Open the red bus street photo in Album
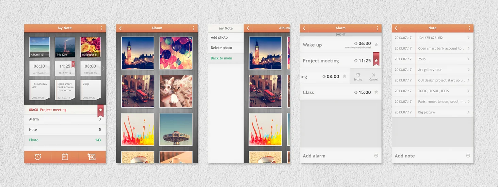This screenshot has width=498, height=187. (138, 91)
